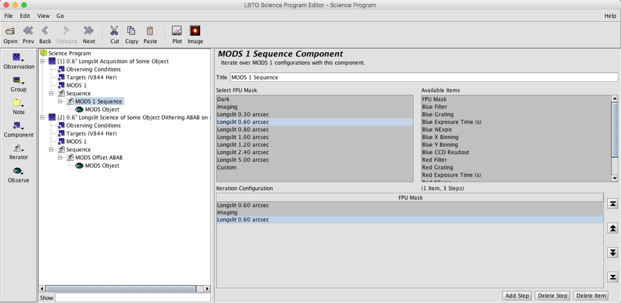The height and width of the screenshot is (303, 621).
Task: Select Red Exposure Time (s) item
Action: click(516, 175)
